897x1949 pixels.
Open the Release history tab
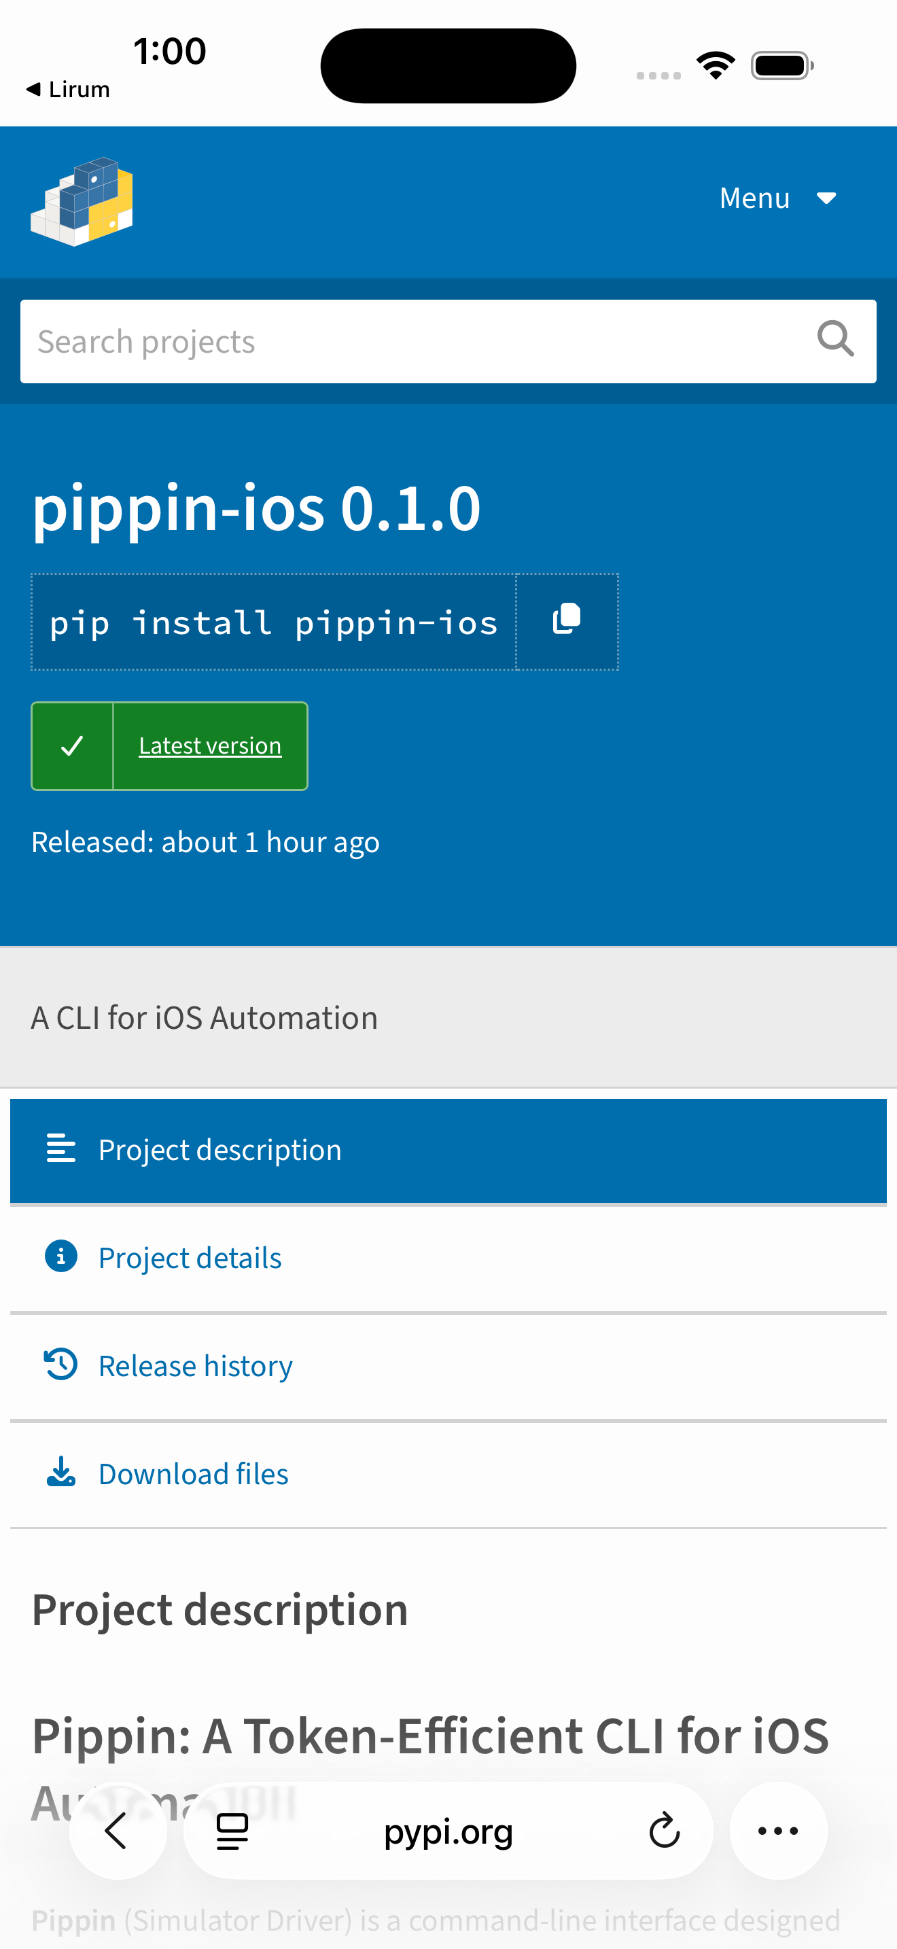pyautogui.click(x=195, y=1366)
